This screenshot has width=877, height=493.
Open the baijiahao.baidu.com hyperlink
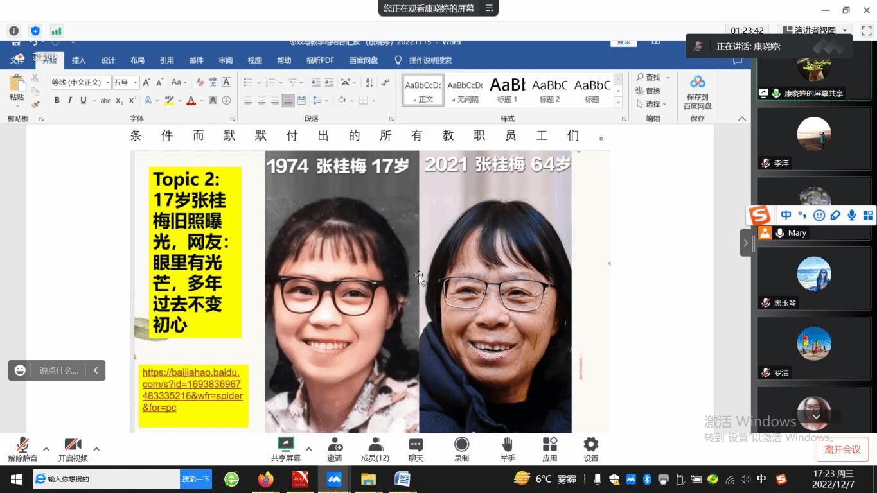click(192, 390)
